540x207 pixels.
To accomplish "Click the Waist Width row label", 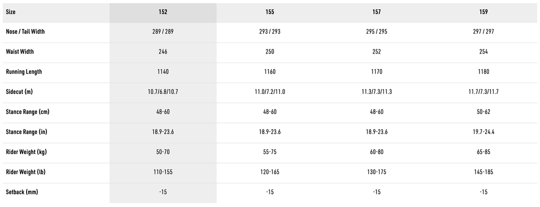I will point(20,52).
